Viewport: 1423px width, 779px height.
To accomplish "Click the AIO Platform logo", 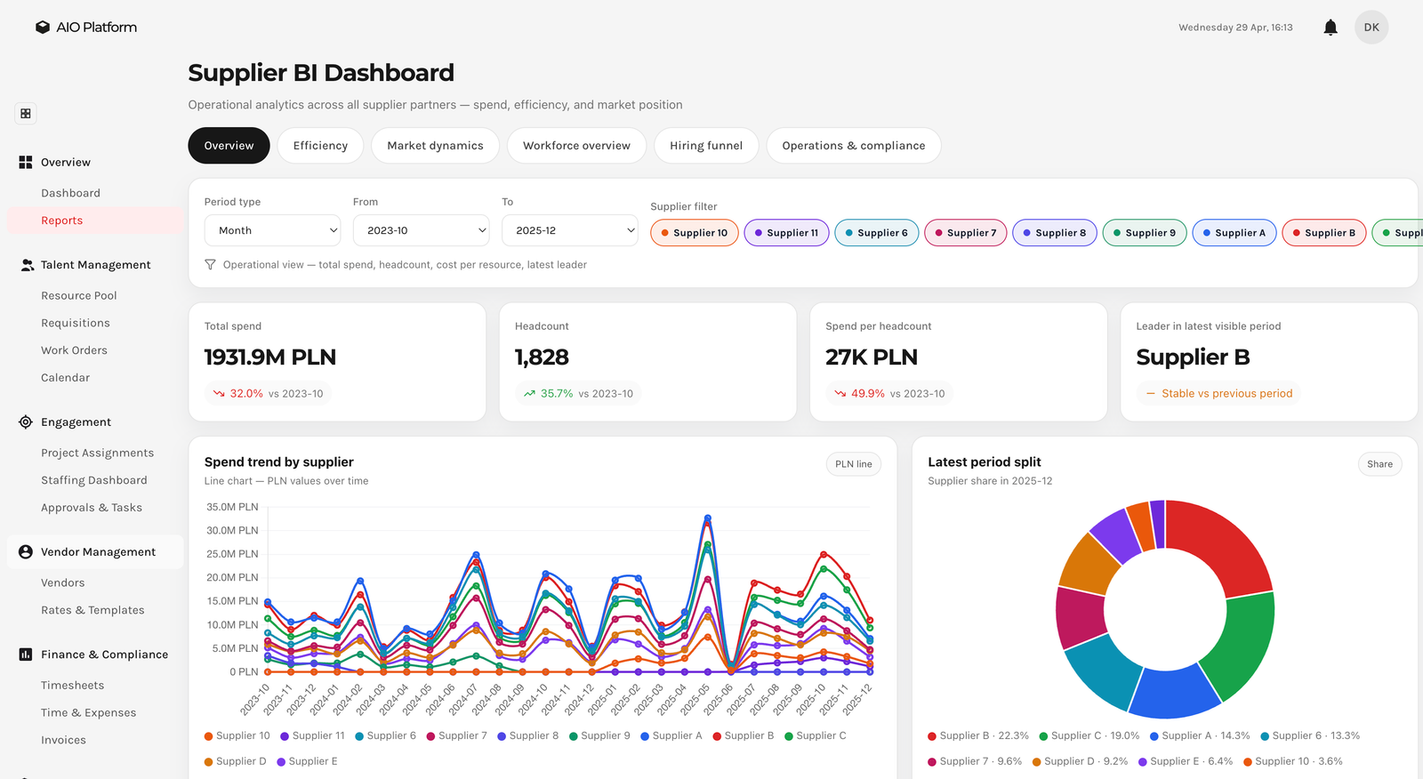I will point(86,28).
